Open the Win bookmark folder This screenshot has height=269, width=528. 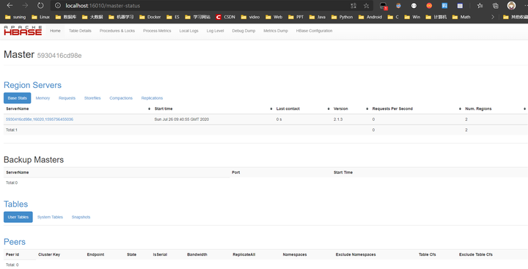[412, 17]
